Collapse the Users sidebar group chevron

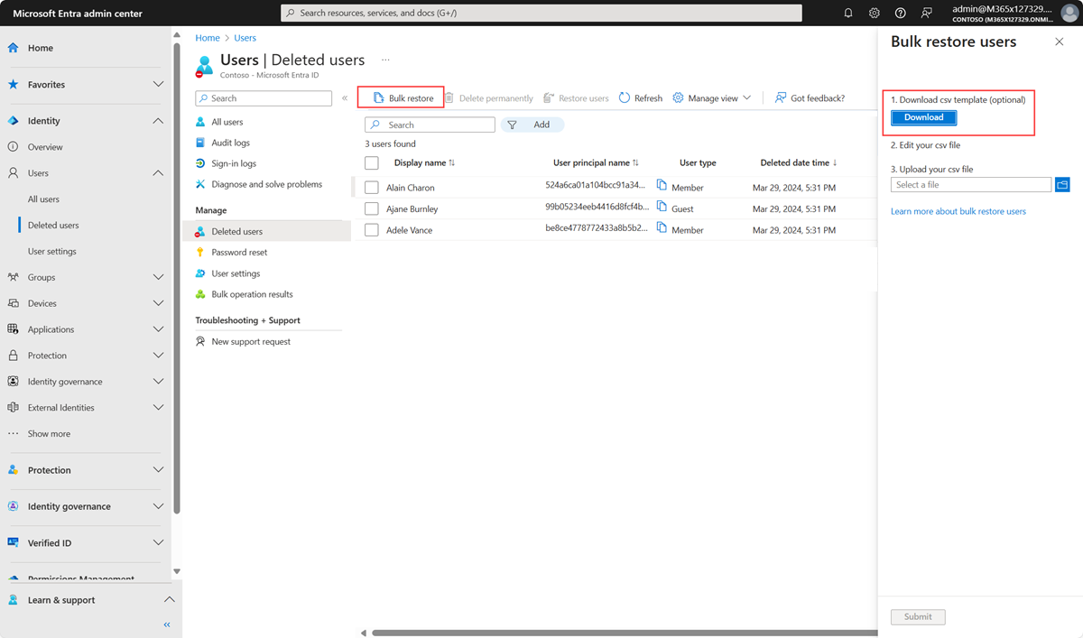158,173
